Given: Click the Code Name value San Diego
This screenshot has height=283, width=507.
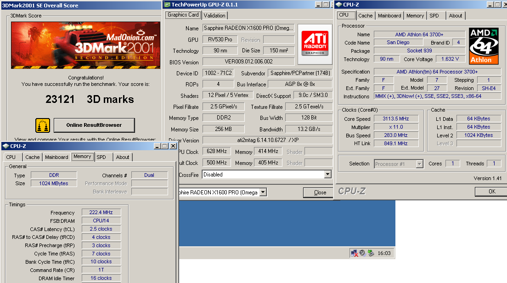Looking at the screenshot, I should pyautogui.click(x=398, y=42).
